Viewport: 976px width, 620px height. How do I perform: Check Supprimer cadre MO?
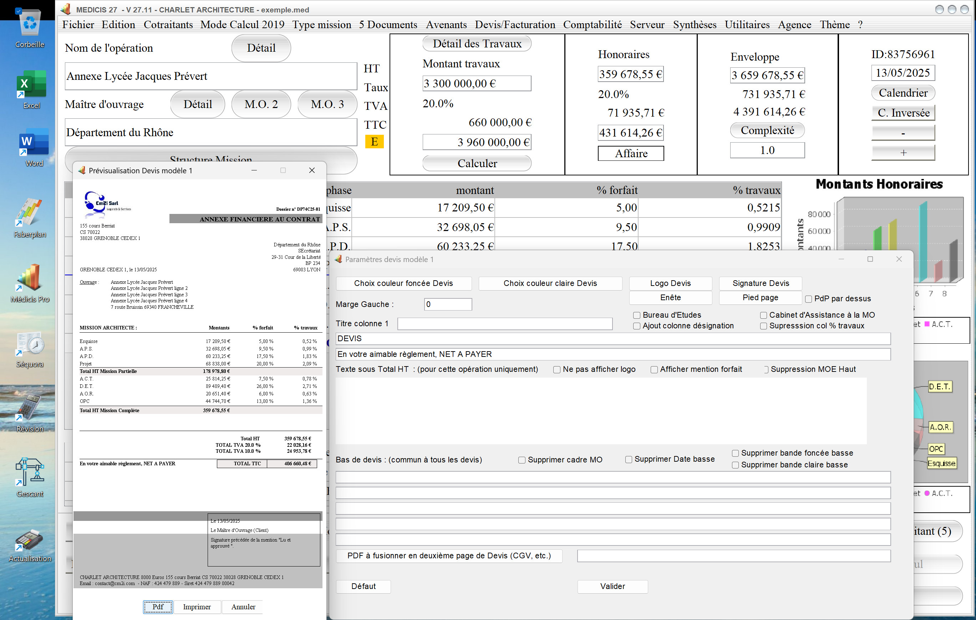pos(522,460)
